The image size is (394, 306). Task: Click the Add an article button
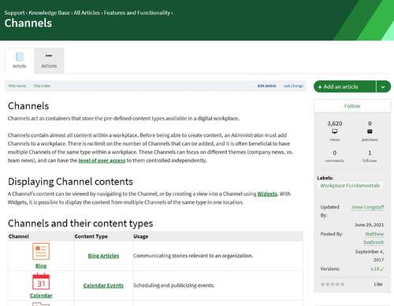tap(344, 87)
